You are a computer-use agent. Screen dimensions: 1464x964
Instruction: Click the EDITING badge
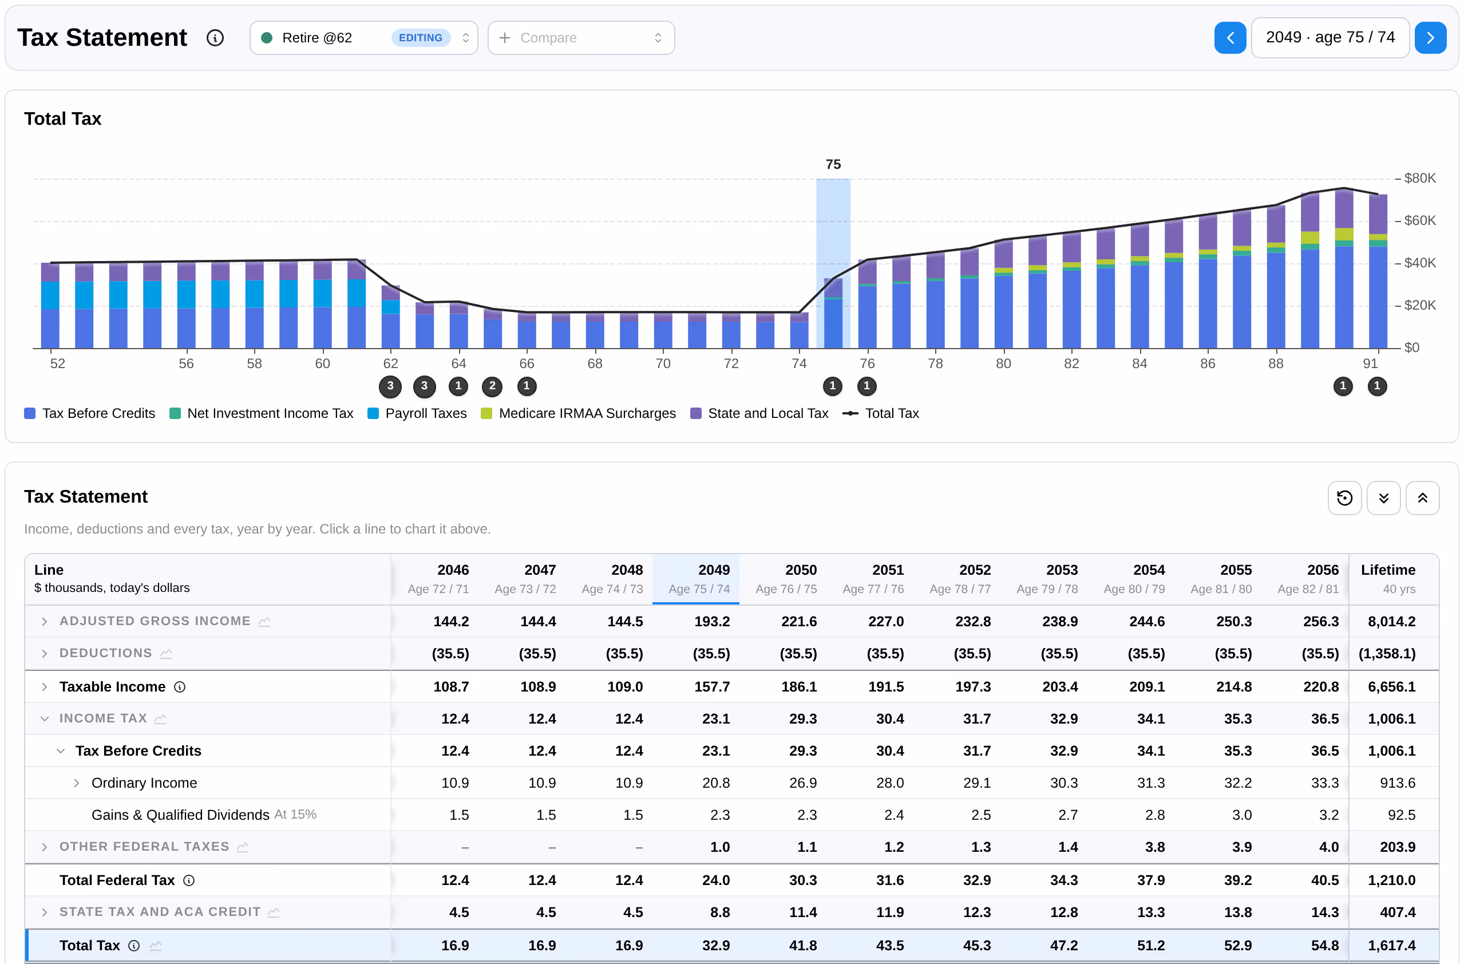[420, 38]
